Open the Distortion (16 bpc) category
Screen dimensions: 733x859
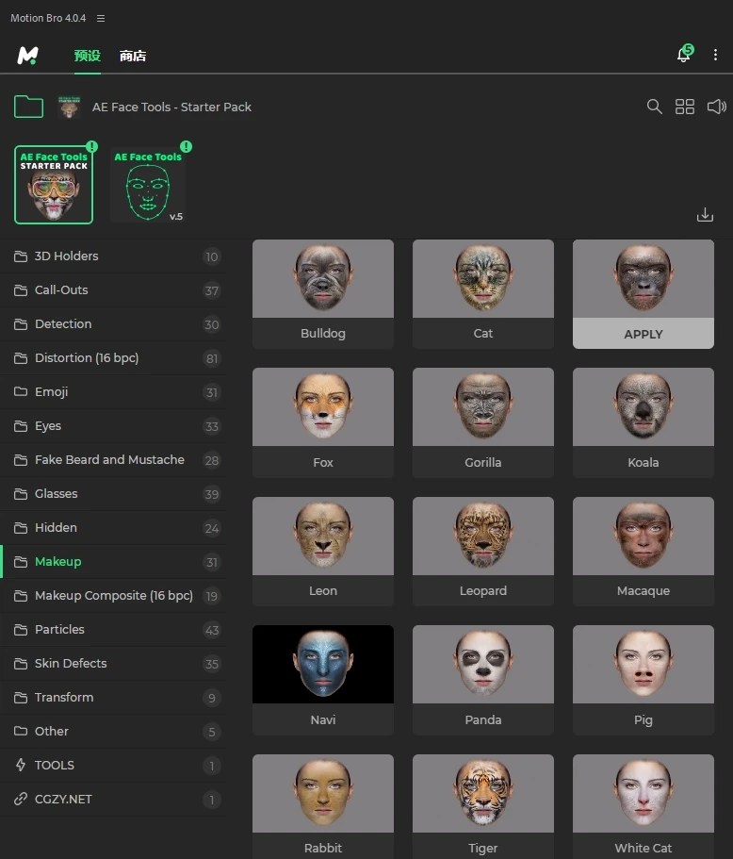(x=87, y=358)
